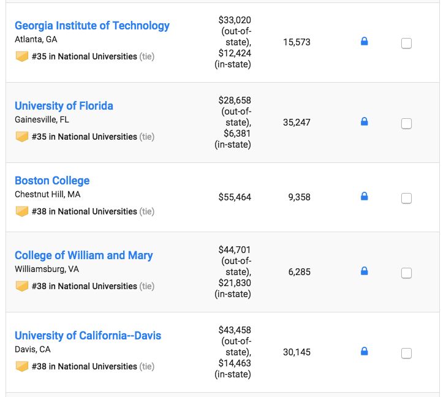Check the compare box for Georgia Institute of Technology

(406, 43)
